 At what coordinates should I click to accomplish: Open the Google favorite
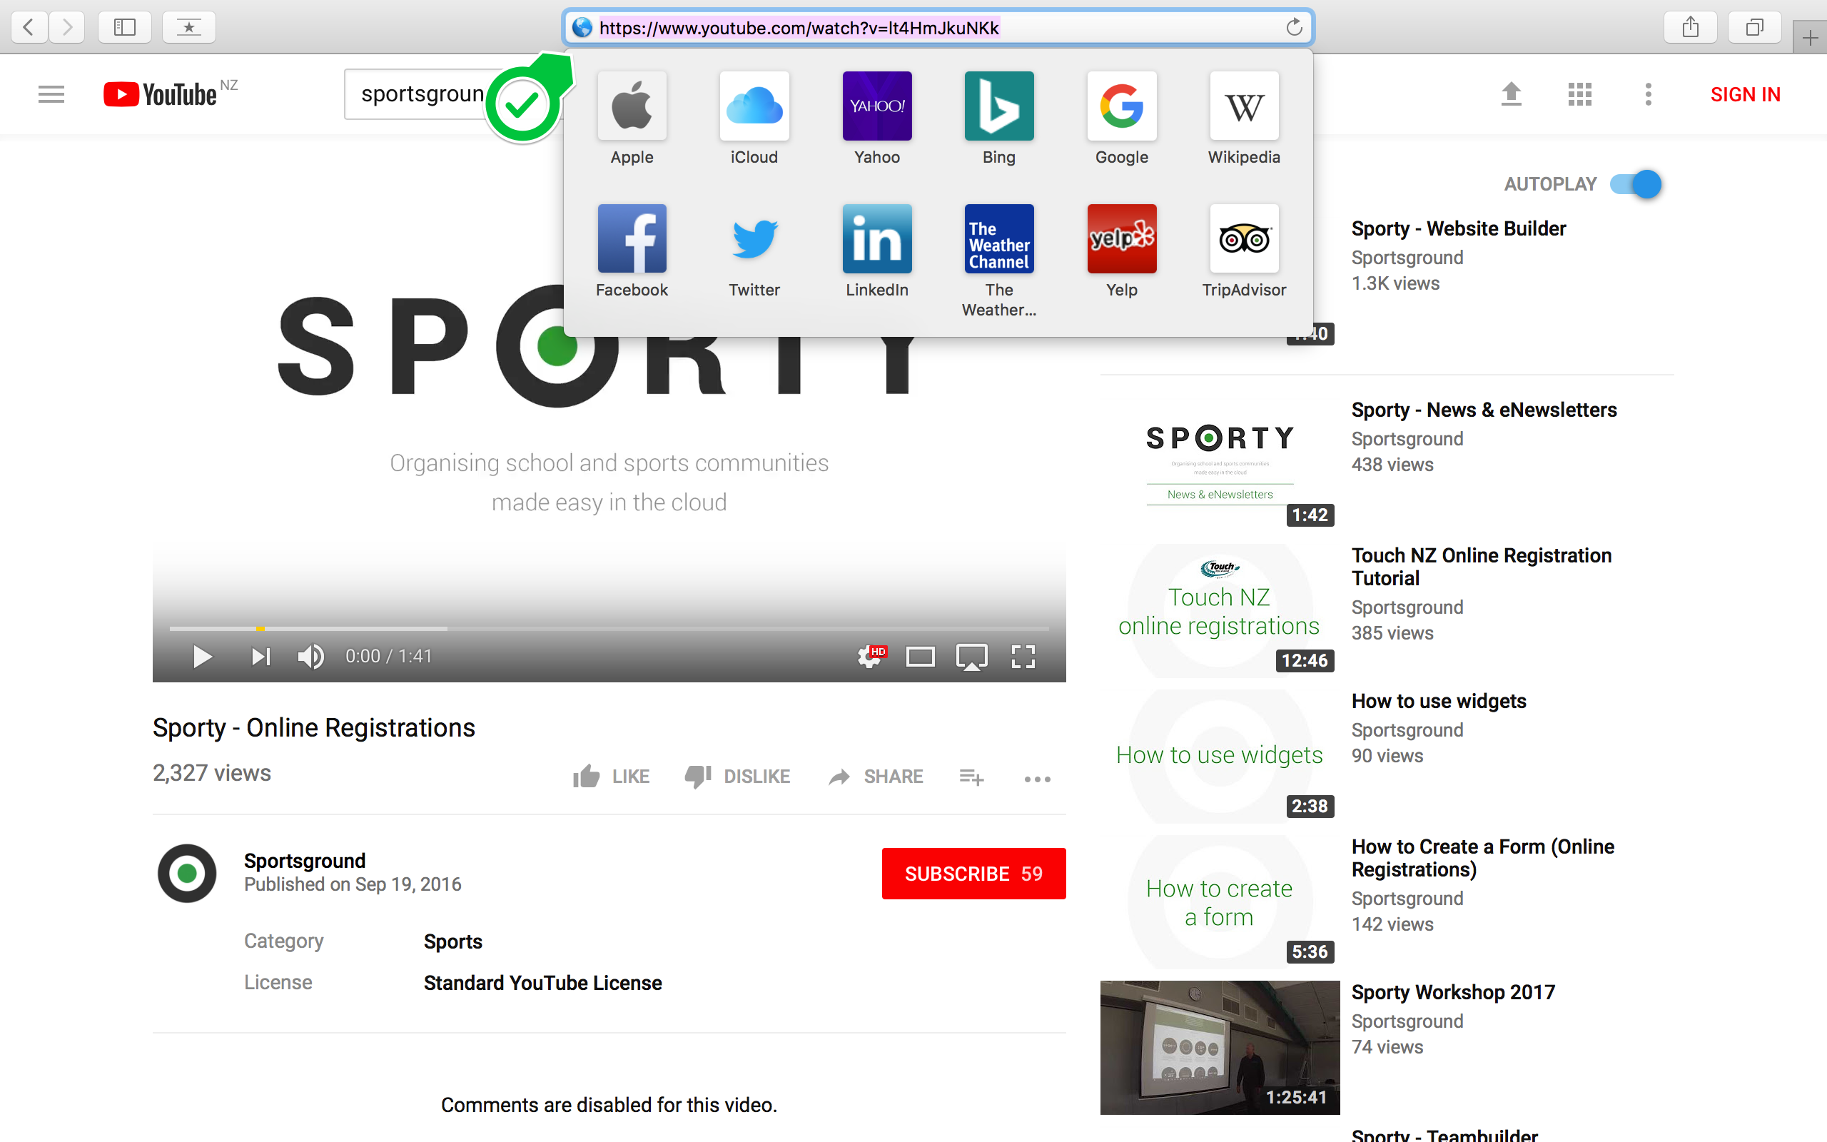(x=1122, y=118)
